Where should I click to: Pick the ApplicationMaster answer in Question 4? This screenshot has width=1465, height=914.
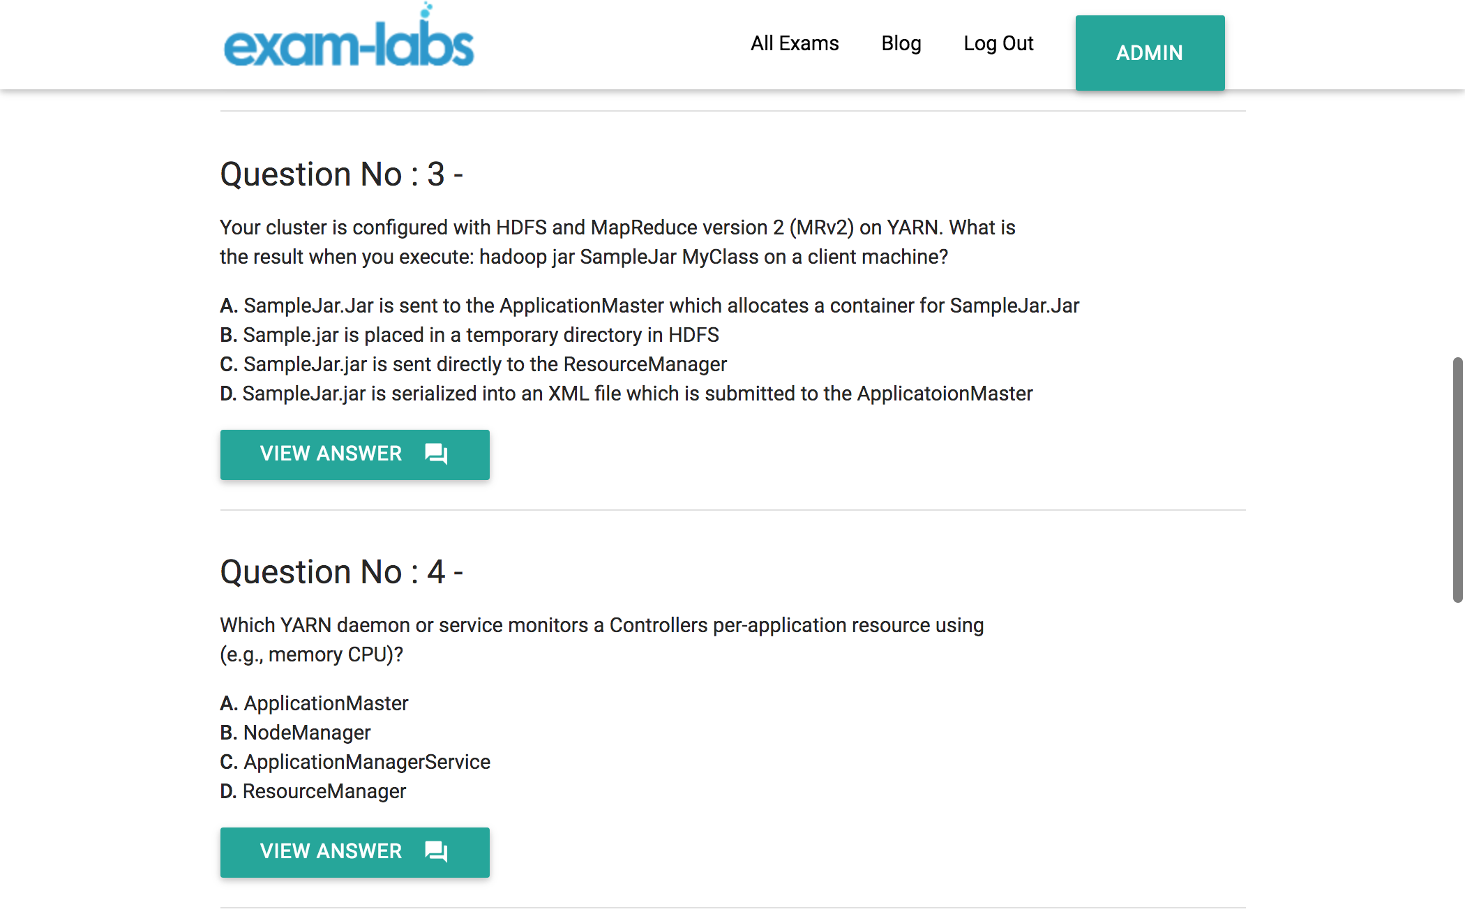point(314,703)
